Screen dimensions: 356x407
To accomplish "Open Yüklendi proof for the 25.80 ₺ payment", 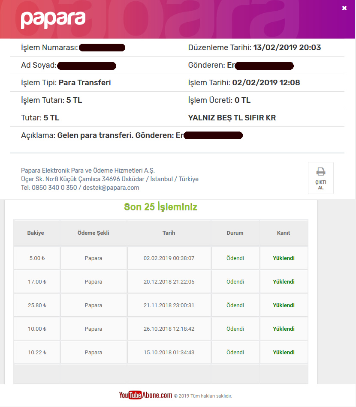I will click(284, 305).
